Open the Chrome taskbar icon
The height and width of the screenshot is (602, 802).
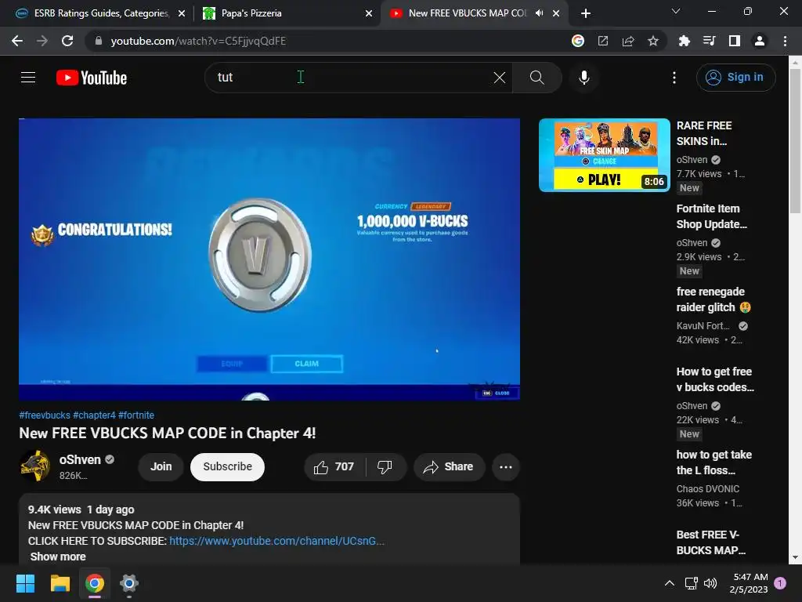(x=95, y=583)
